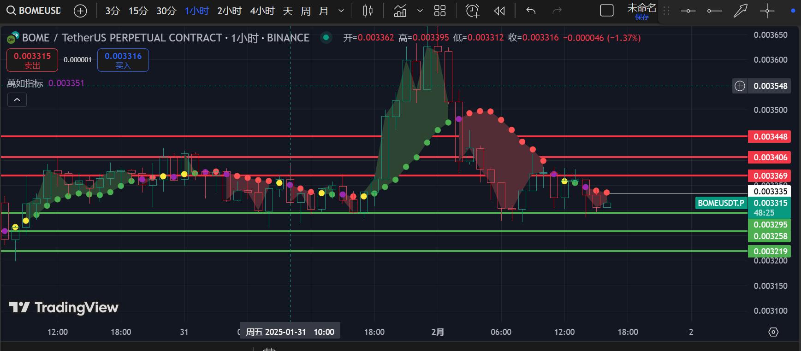The width and height of the screenshot is (801, 351).
Task: Open the four-square layout setup icon
Action: (x=440, y=11)
